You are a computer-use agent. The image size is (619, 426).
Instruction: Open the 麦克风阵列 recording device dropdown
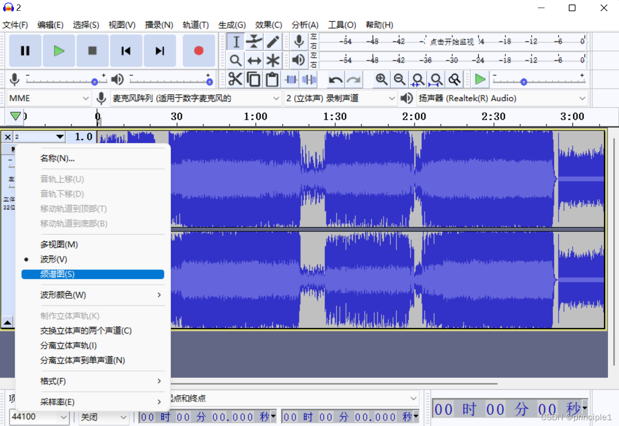pyautogui.click(x=196, y=98)
